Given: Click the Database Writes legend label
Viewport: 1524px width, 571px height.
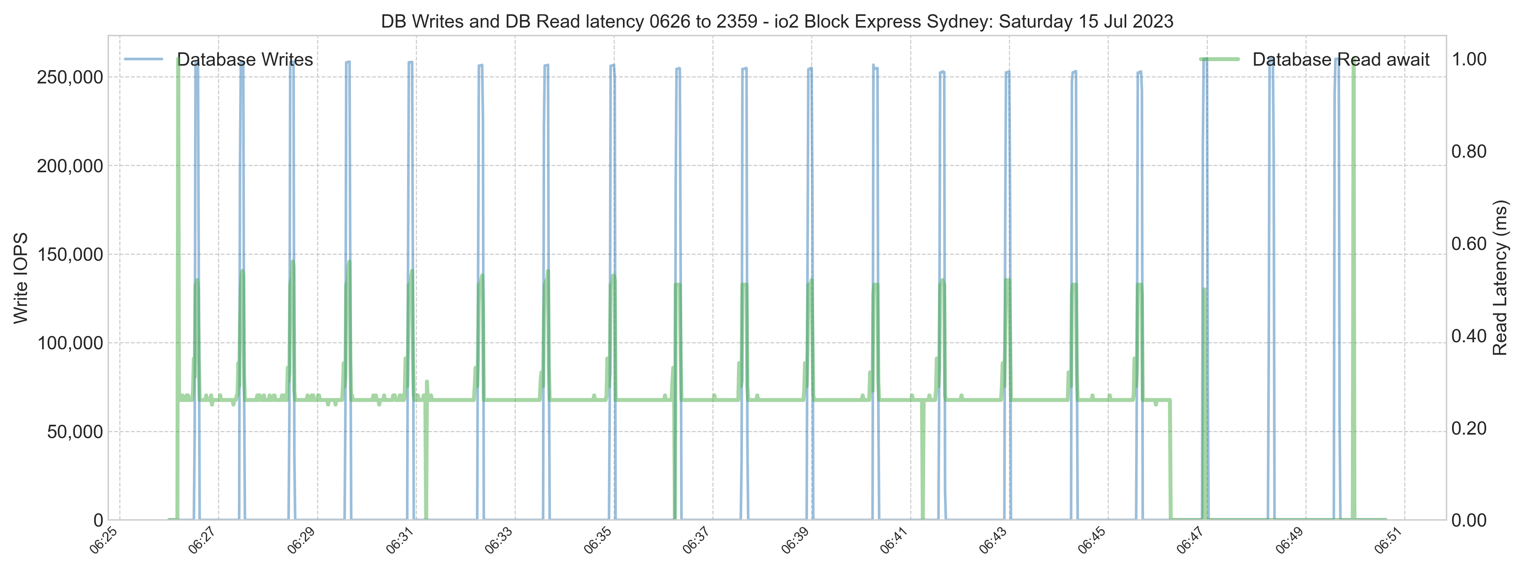Looking at the screenshot, I should (245, 60).
